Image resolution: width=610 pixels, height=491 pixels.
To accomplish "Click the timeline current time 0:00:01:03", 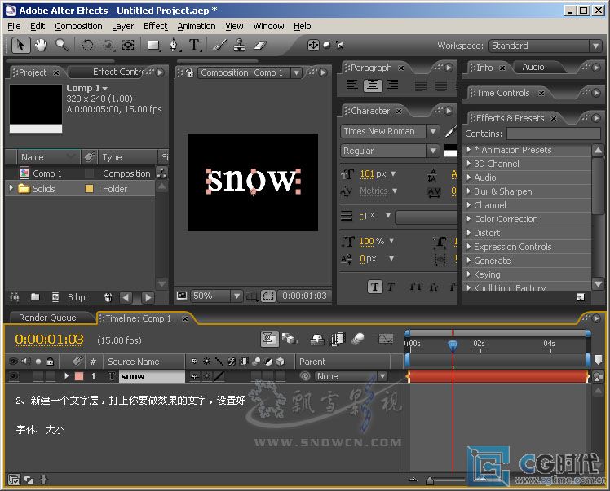I will coord(49,340).
